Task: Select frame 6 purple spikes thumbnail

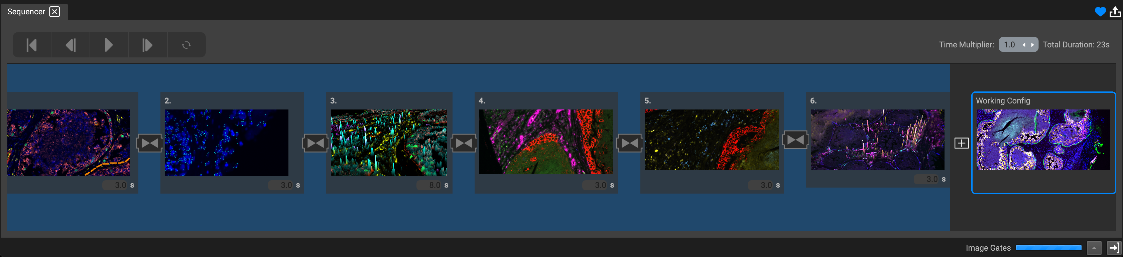Action: (x=877, y=140)
